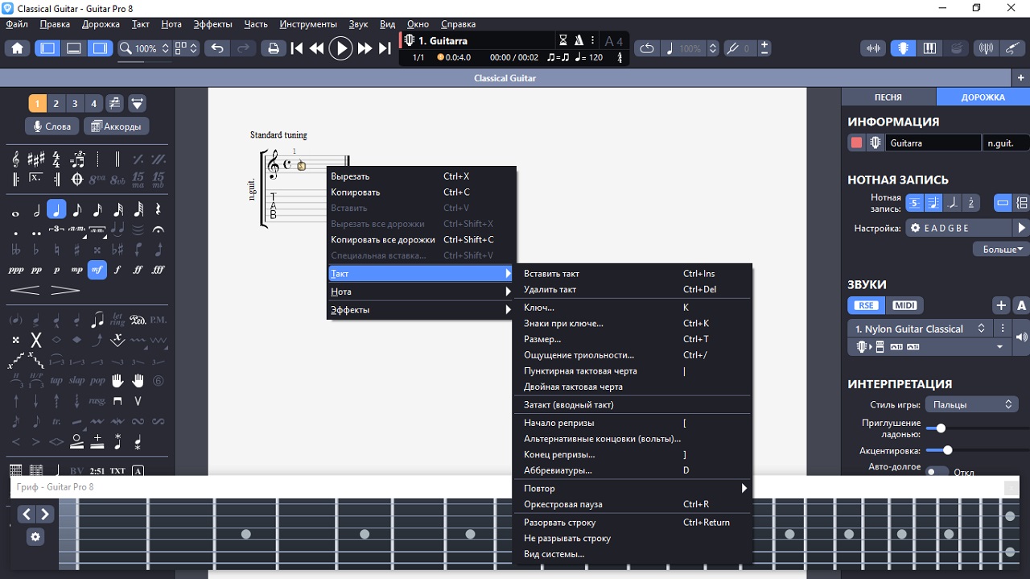Show the fretboard view with the guitar icon
The width and height of the screenshot is (1030, 579).
pos(903,48)
